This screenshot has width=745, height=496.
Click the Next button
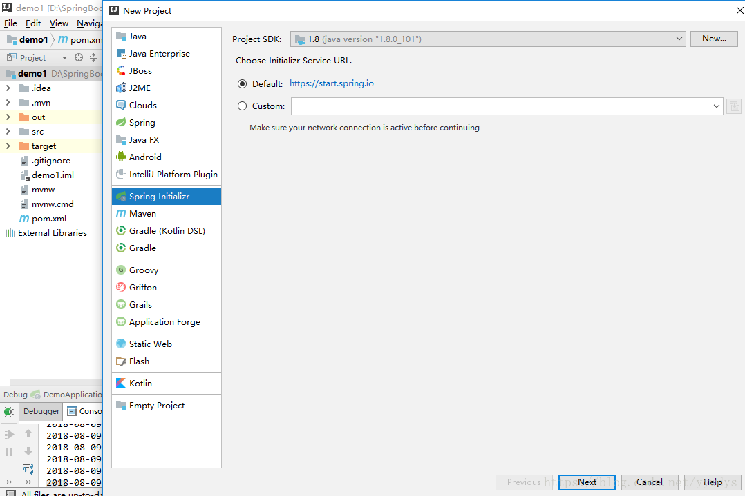(586, 482)
